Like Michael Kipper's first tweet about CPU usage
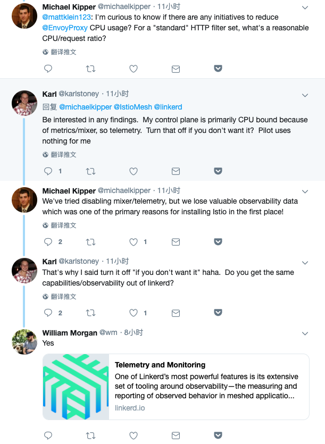Screen dimensions: 325x444 tap(134, 69)
